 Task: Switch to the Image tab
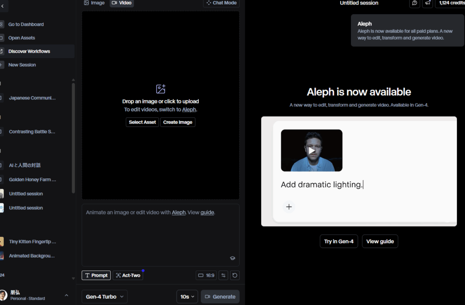[x=94, y=3]
